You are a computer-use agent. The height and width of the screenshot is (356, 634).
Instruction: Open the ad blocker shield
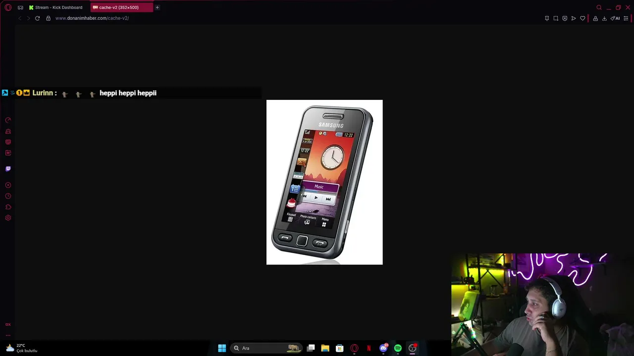565,18
